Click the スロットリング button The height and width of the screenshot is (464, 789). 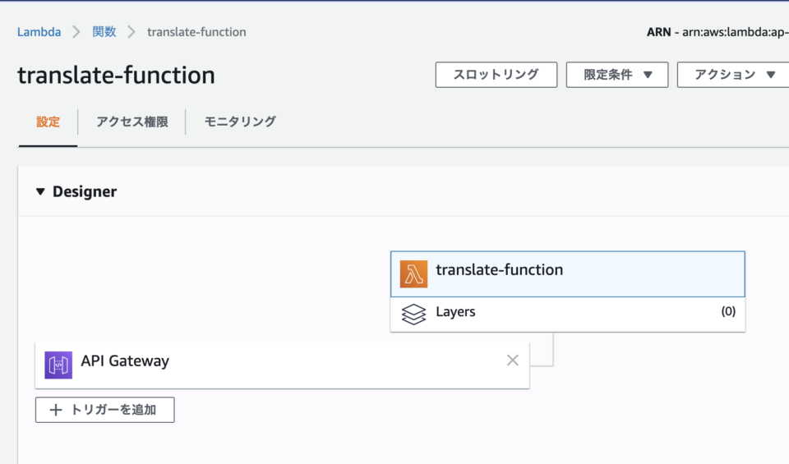coord(496,75)
